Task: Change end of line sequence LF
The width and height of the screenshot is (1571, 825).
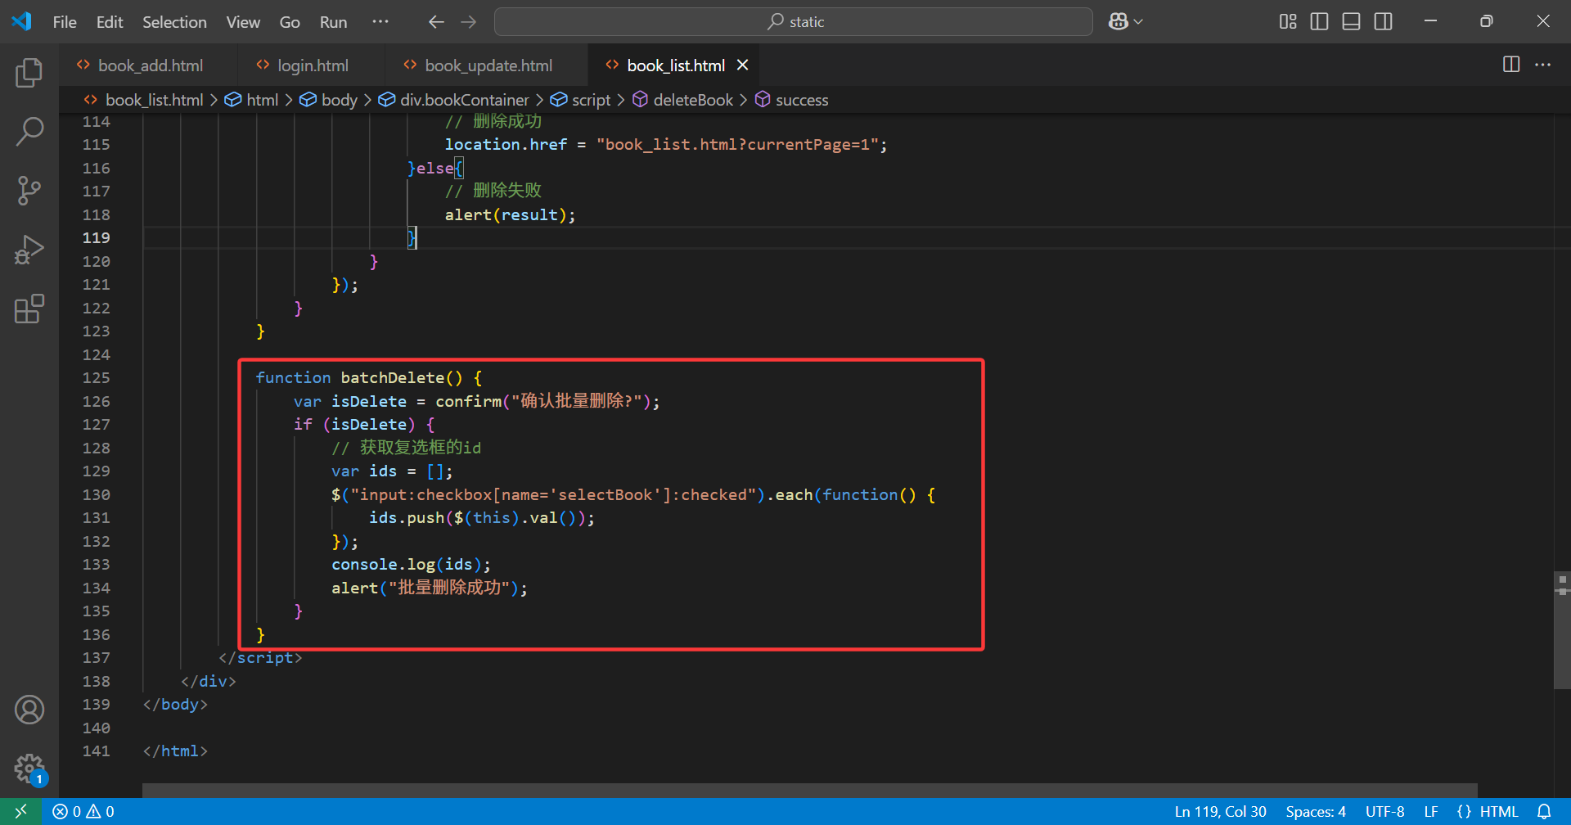Action: pyautogui.click(x=1431, y=811)
